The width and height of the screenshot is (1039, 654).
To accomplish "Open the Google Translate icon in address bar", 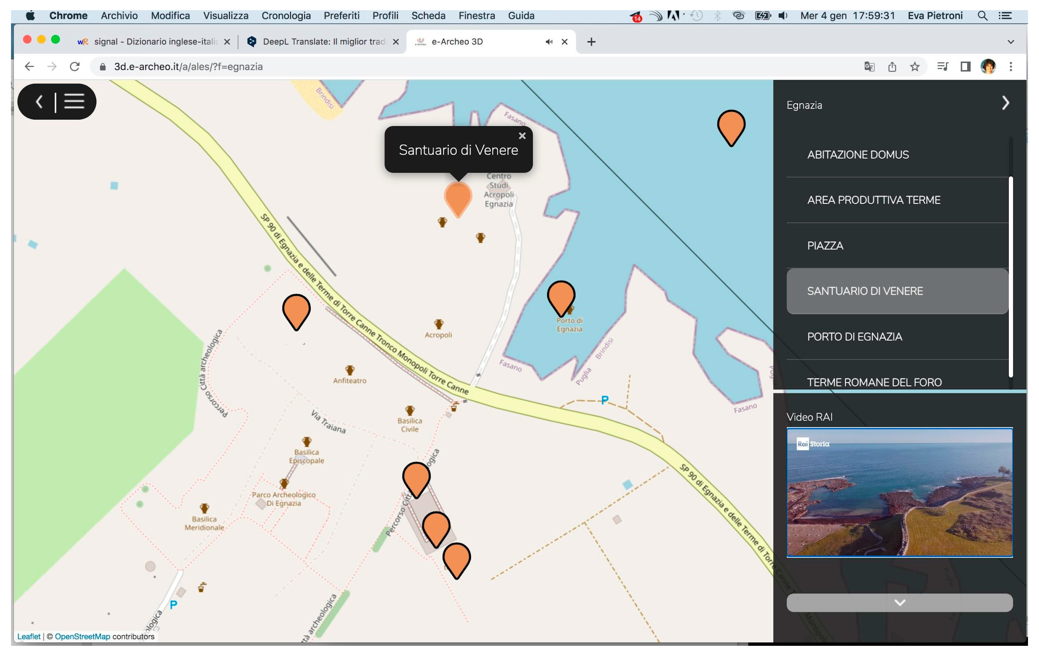I will pyautogui.click(x=870, y=67).
